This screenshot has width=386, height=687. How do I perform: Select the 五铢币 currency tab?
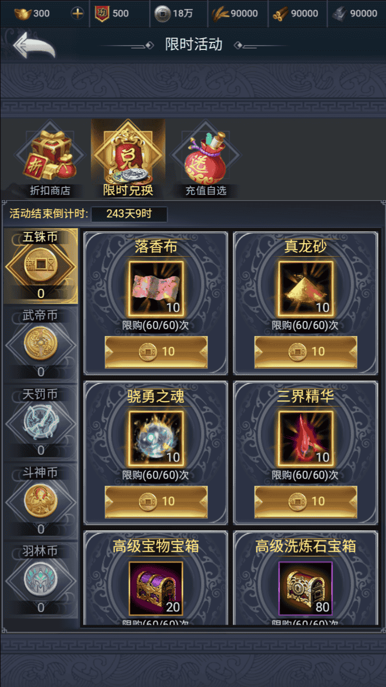[41, 266]
